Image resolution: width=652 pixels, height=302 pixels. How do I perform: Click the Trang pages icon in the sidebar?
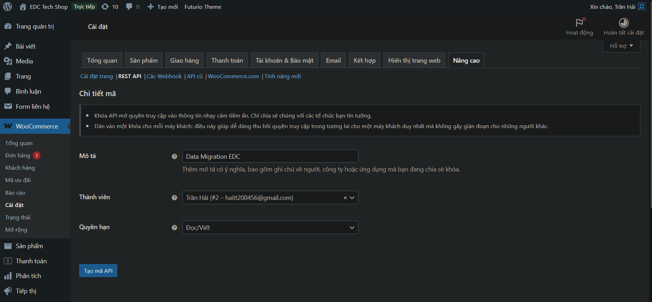(x=8, y=76)
